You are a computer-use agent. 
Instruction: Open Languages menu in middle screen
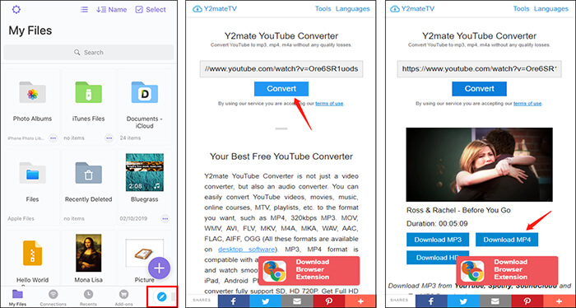[x=353, y=9]
